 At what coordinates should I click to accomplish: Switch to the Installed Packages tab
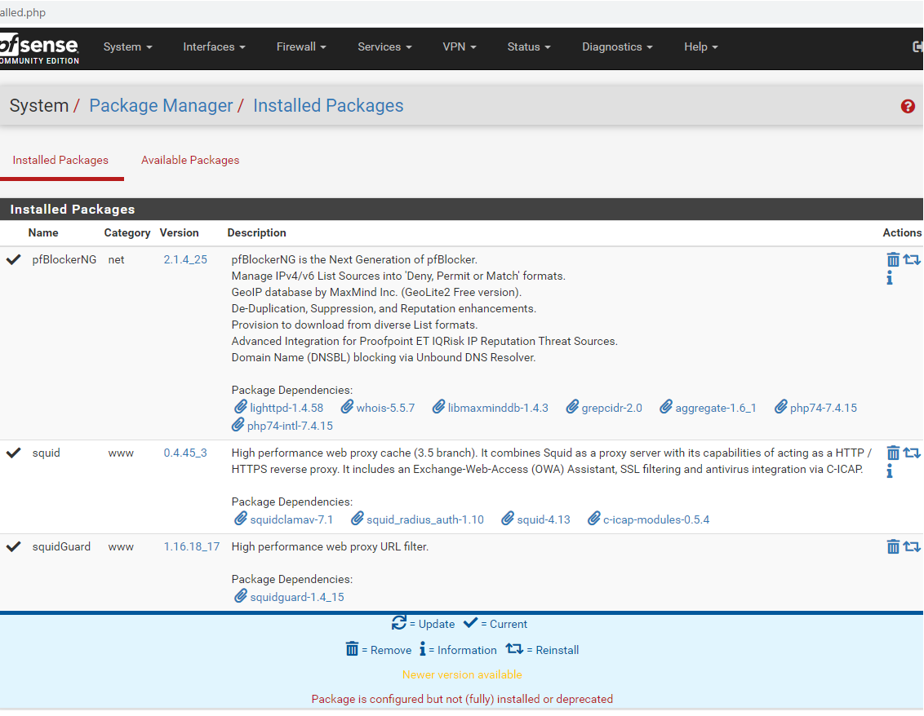[x=60, y=160]
